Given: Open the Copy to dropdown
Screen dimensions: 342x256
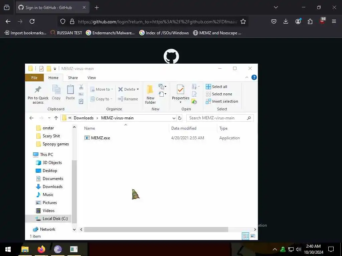Looking at the screenshot, I should click(x=101, y=99).
